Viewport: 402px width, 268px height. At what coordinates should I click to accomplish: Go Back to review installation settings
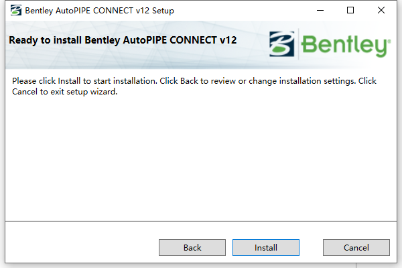(x=192, y=247)
